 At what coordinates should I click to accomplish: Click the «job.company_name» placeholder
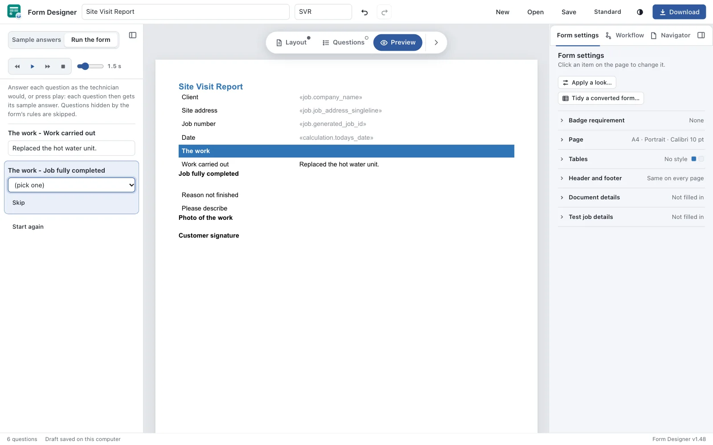tap(331, 97)
